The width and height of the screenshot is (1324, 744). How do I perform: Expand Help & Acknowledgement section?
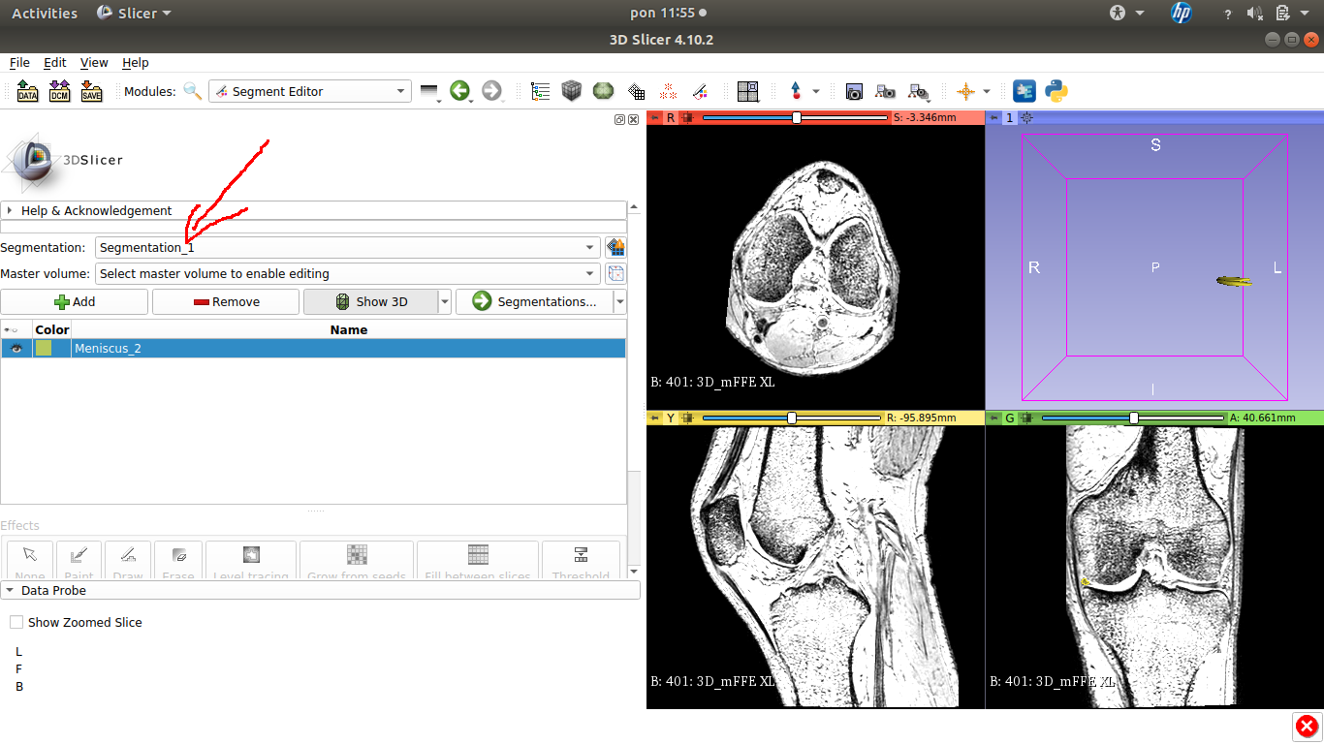point(314,210)
